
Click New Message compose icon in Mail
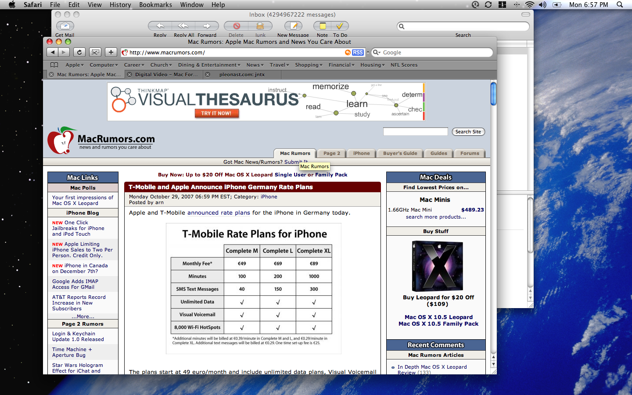[293, 26]
